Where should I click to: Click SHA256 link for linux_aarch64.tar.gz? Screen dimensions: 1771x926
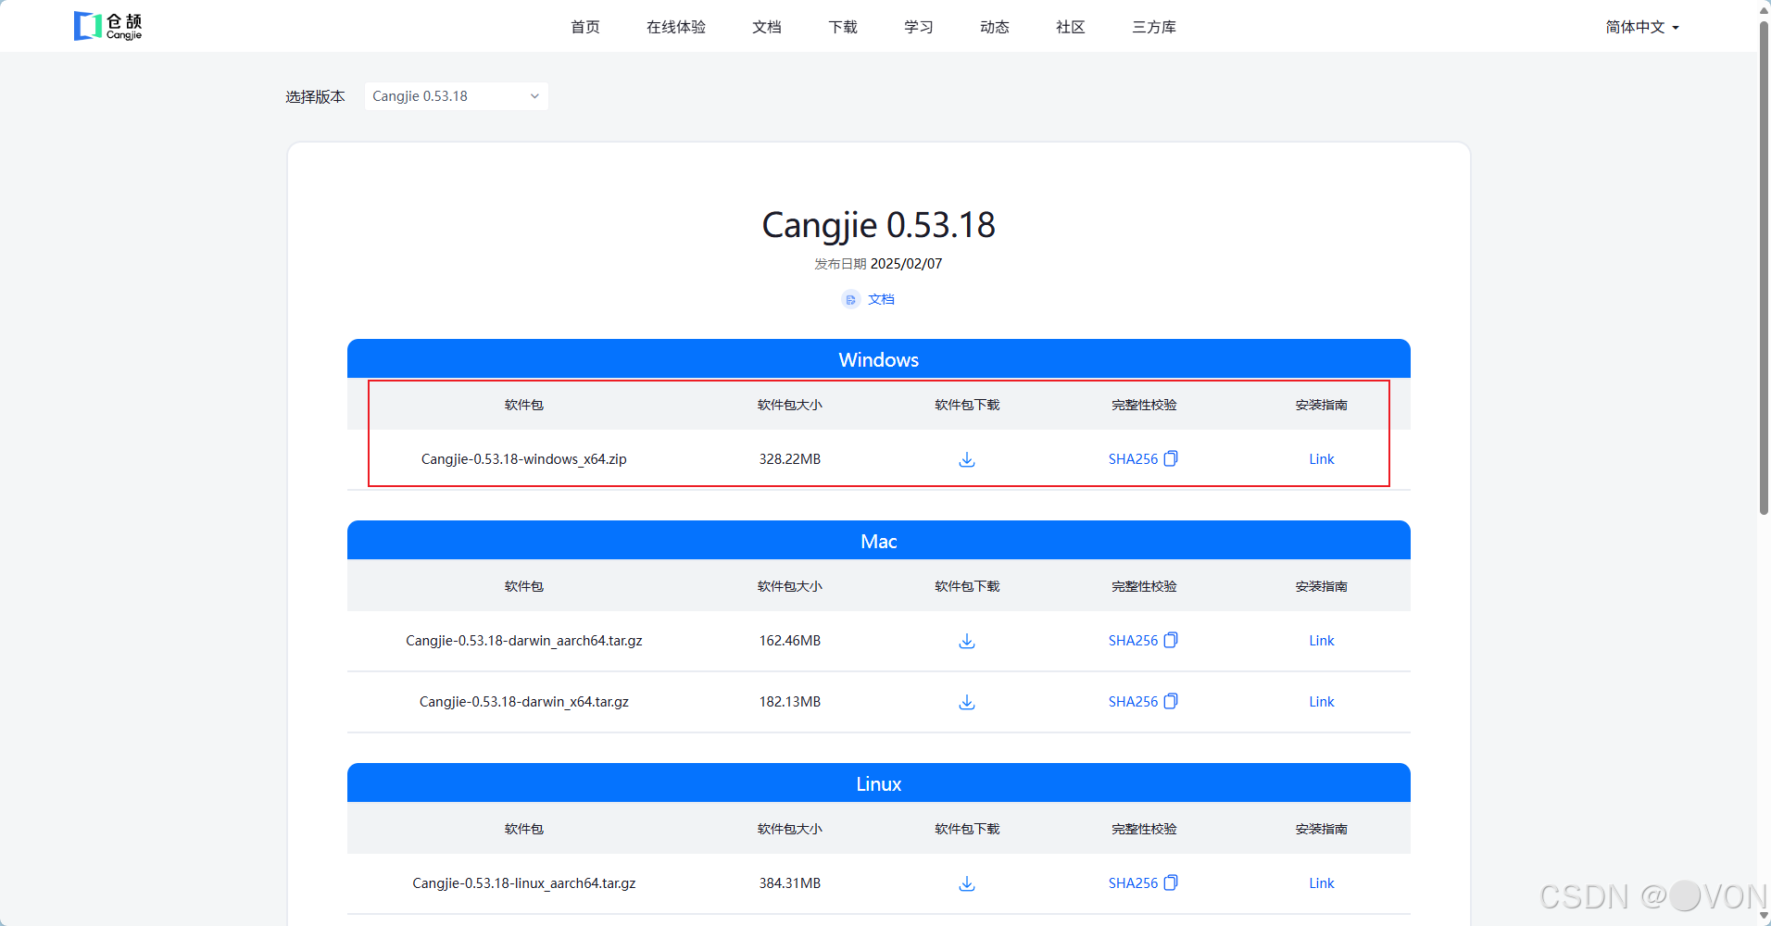pyautogui.click(x=1133, y=883)
